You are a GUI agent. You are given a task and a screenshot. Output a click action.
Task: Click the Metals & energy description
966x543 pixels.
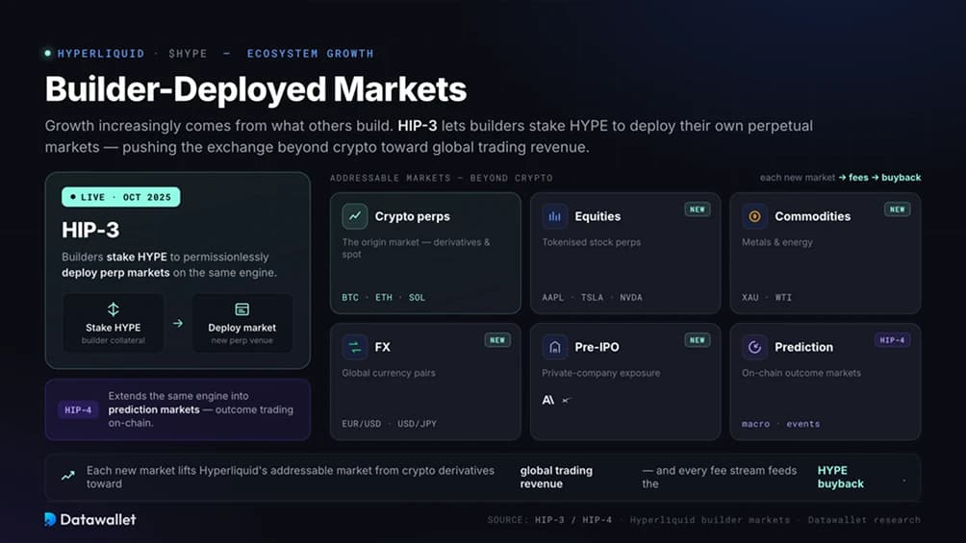point(777,242)
